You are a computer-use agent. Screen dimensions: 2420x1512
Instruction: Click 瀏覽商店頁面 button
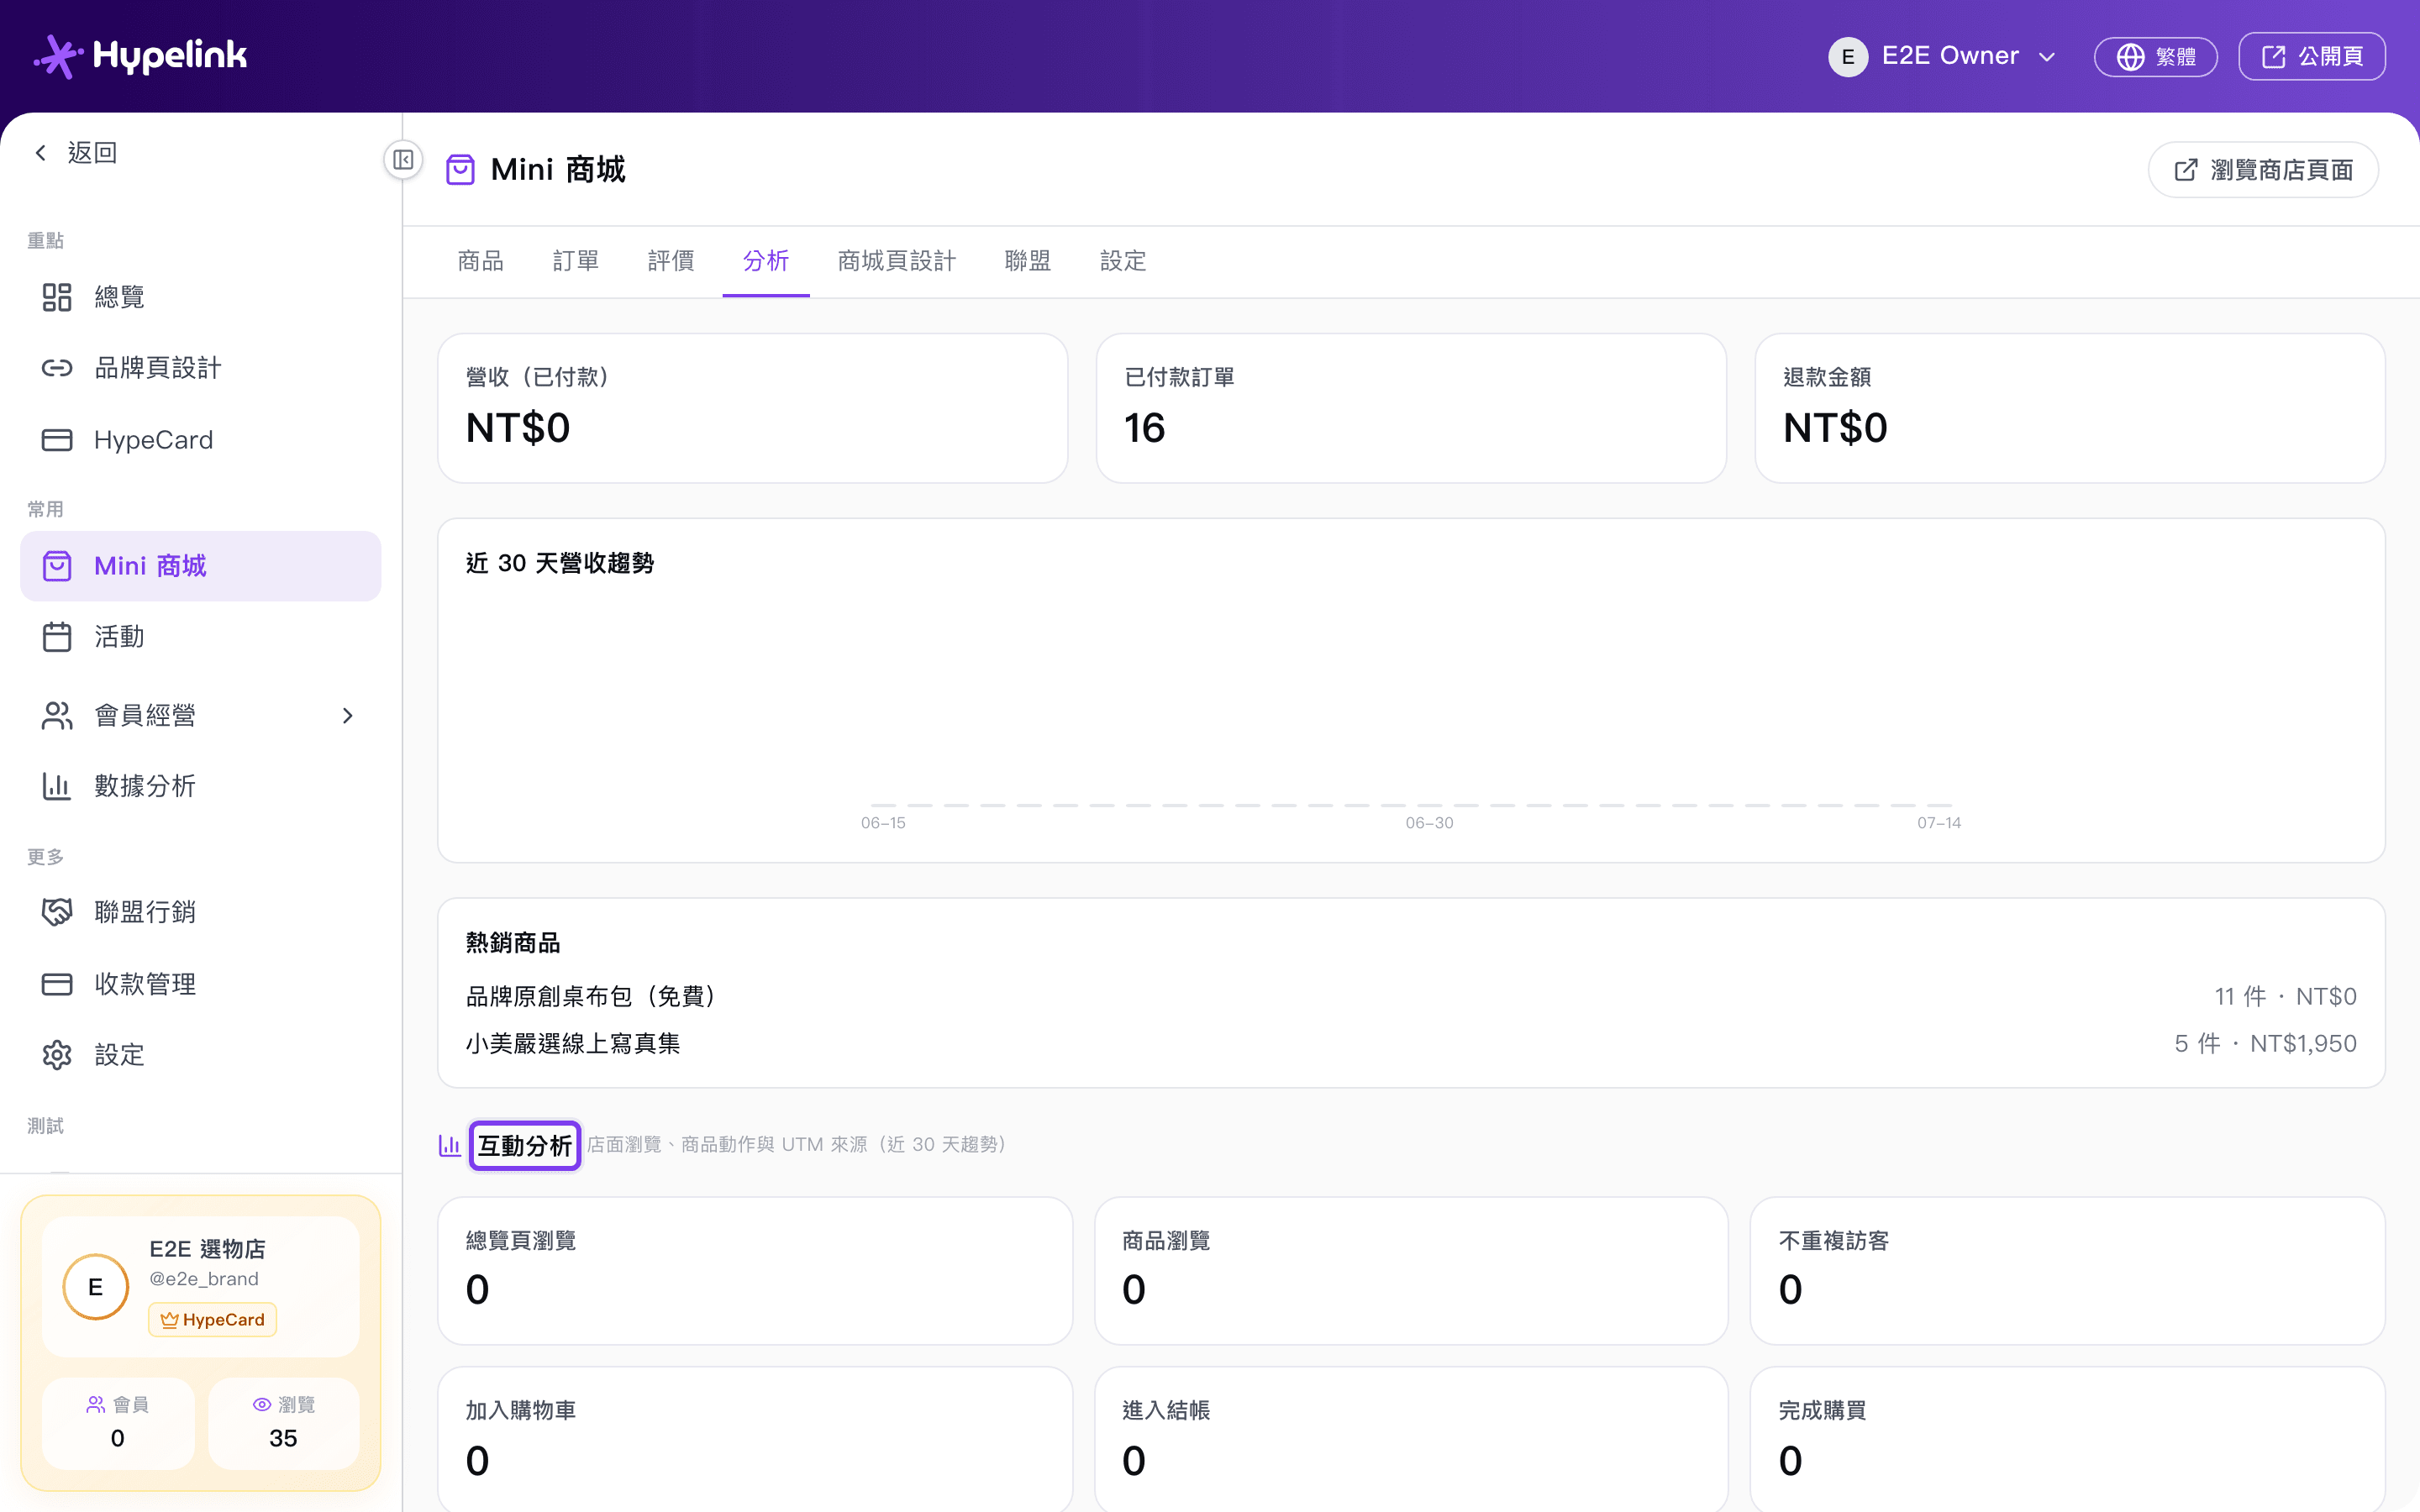(2263, 170)
